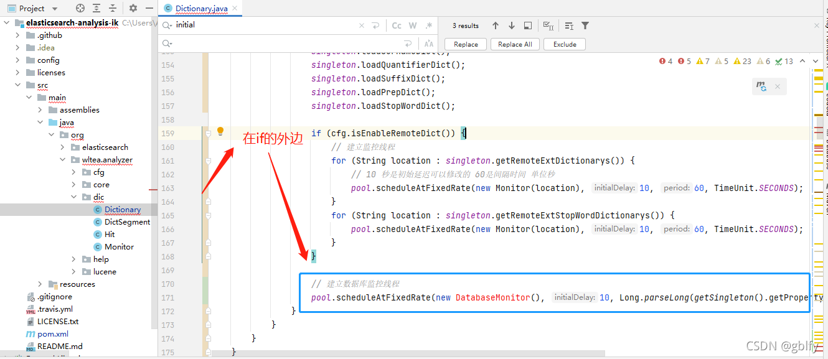
Task: Expand the resources folder
Action: [x=40, y=284]
